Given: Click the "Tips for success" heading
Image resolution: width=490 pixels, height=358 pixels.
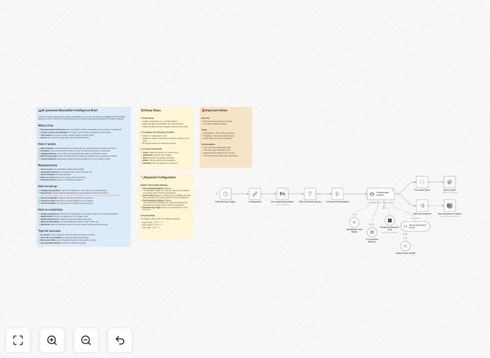Looking at the screenshot, I should coord(50,231).
